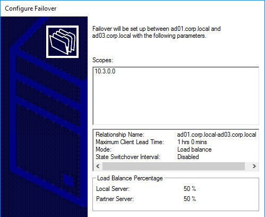Click the Partner Server 50 % value
The image size is (265, 217).
coord(190,199)
